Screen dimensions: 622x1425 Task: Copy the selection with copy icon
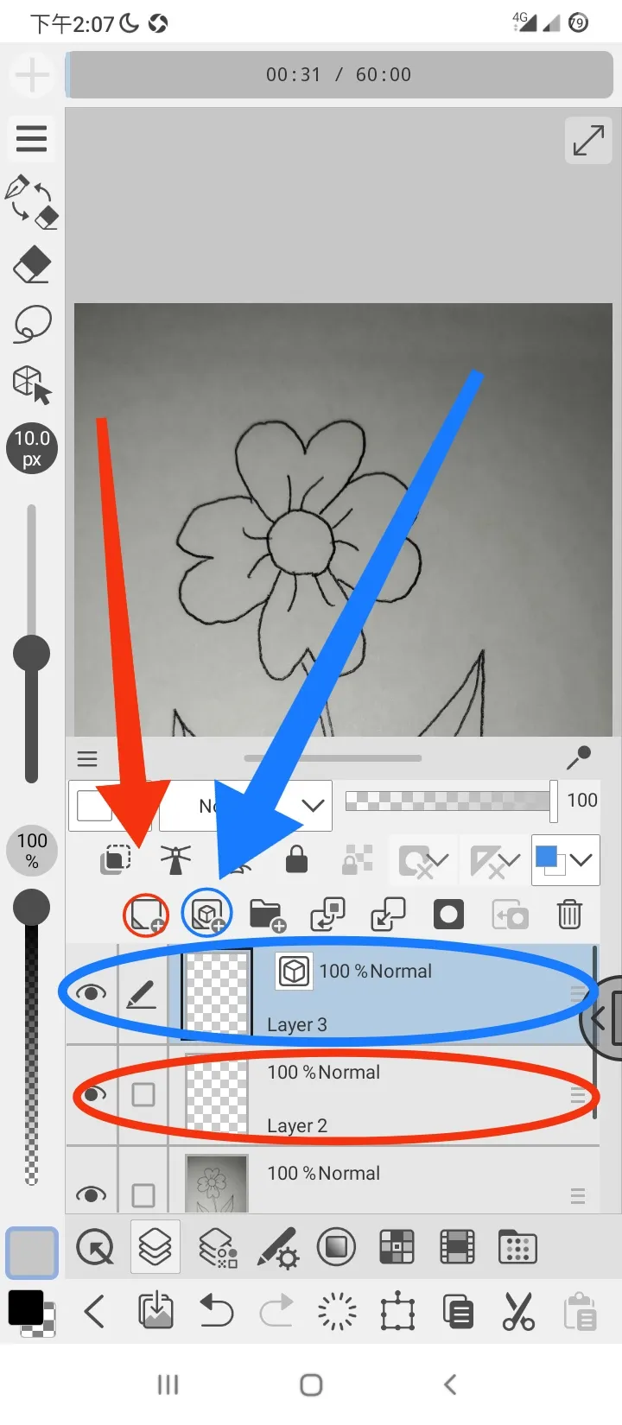click(x=458, y=1313)
